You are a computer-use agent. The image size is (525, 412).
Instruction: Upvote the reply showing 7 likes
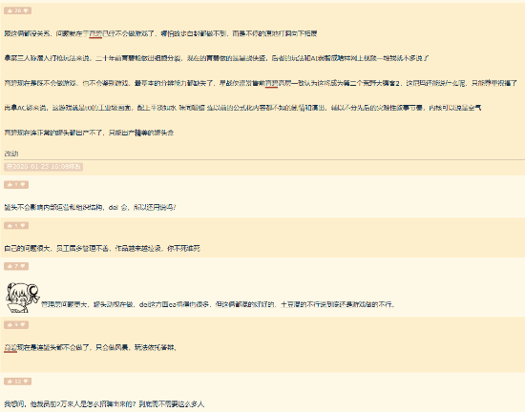click(x=10, y=266)
